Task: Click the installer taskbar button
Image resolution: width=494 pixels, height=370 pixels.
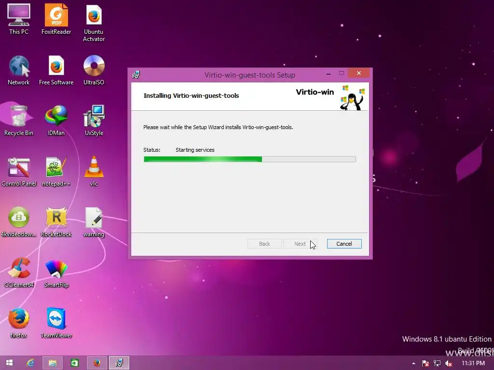Action: [x=119, y=363]
